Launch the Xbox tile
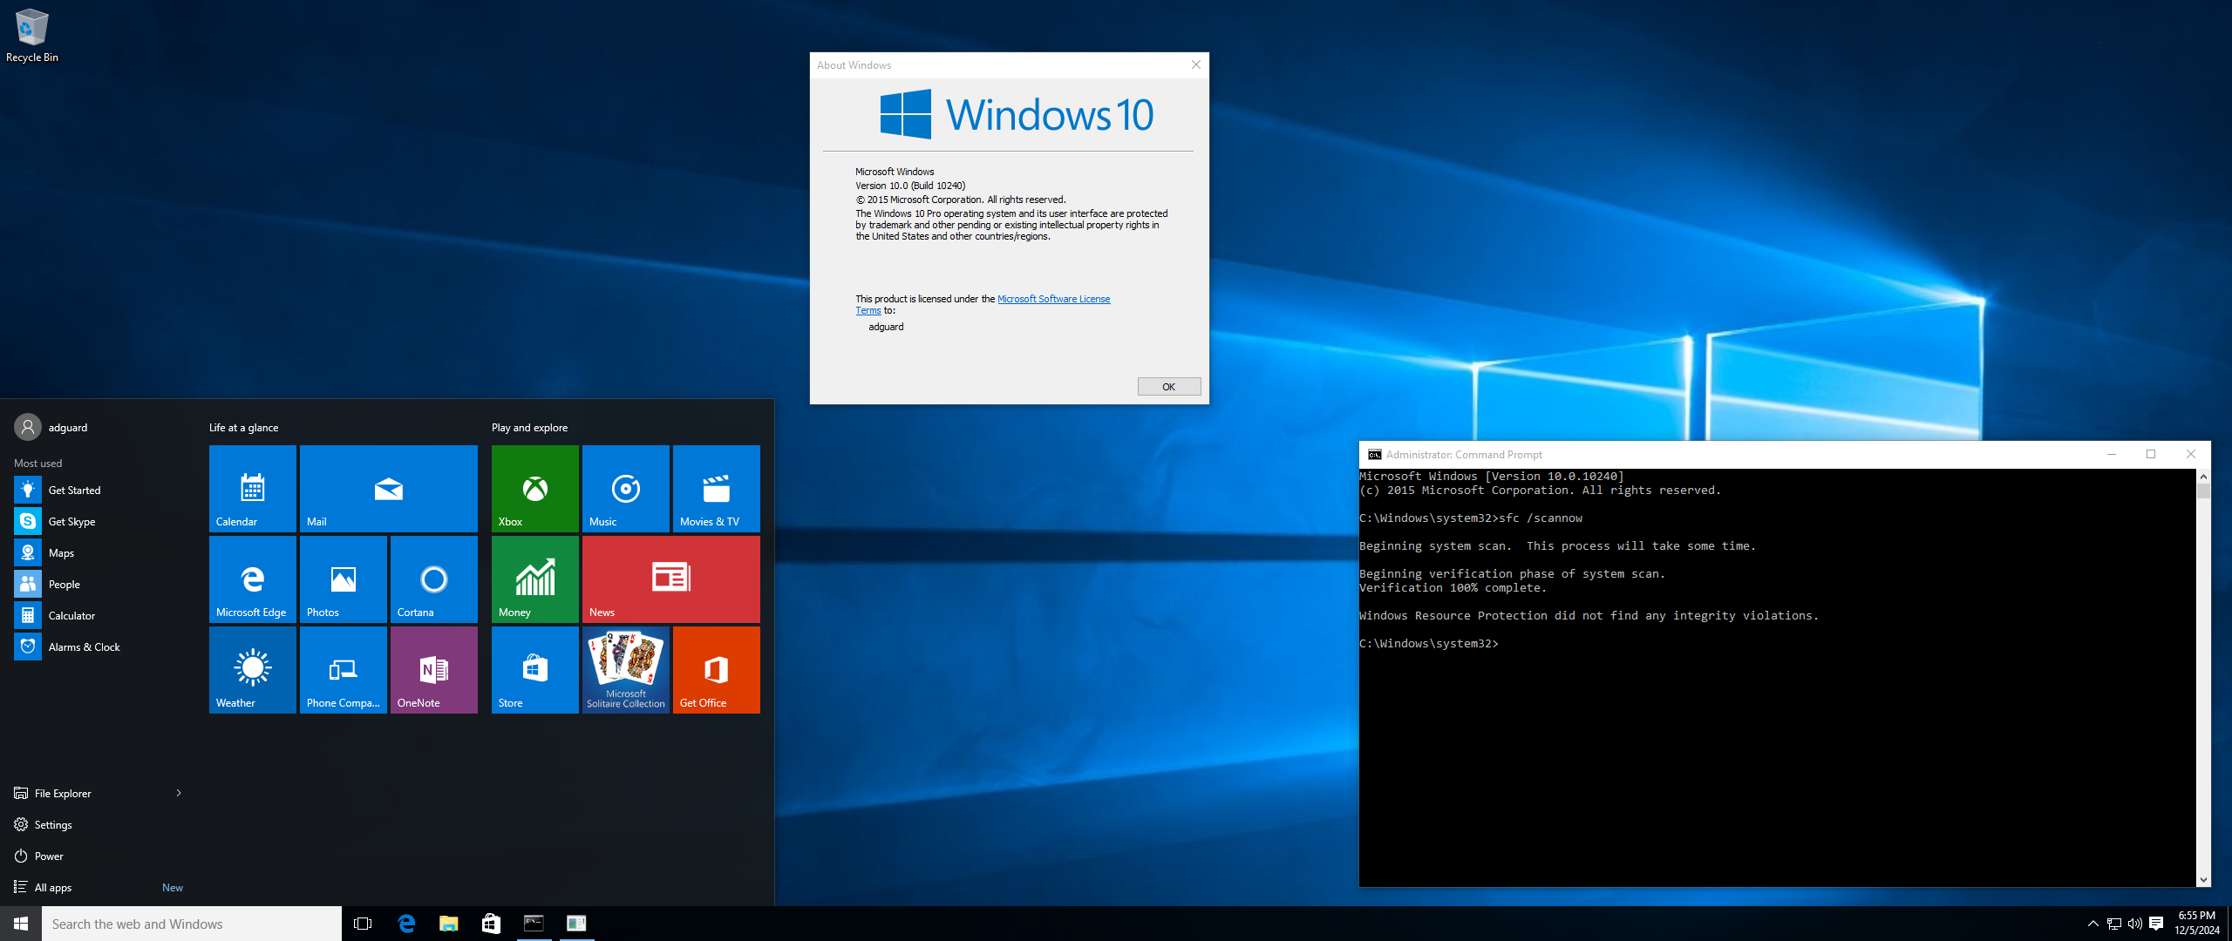The width and height of the screenshot is (2232, 941). [x=535, y=489]
